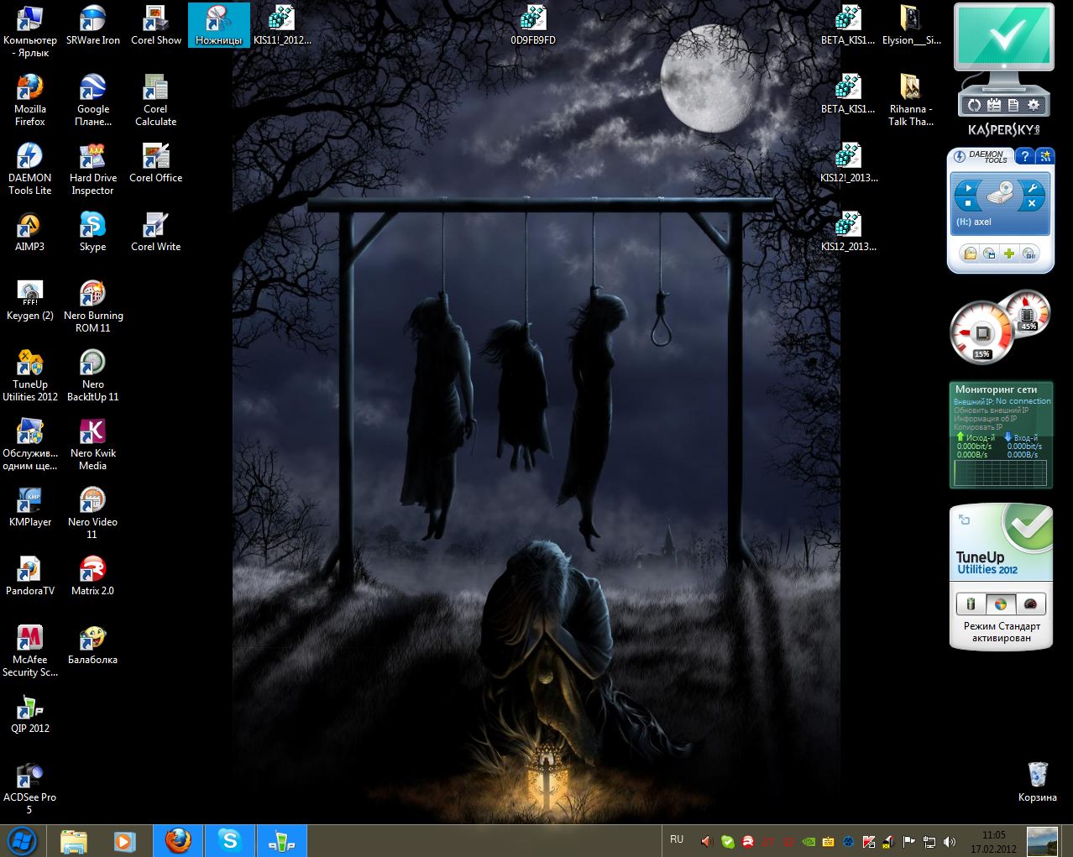Open the Балаболка desktop shortcut

(92, 645)
